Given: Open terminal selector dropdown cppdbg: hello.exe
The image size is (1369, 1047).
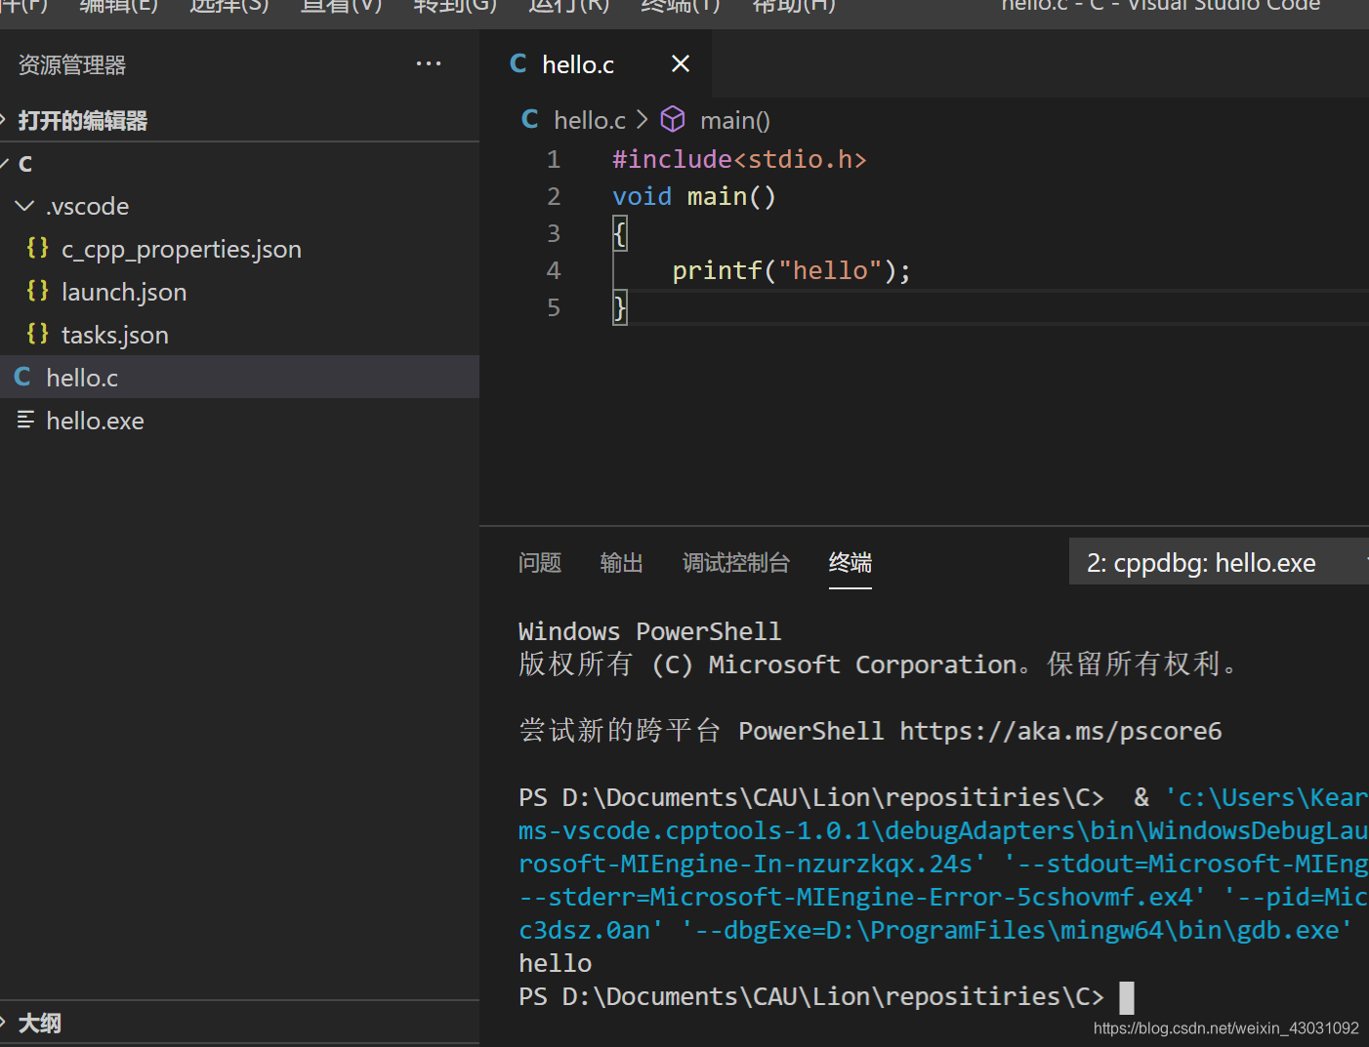Looking at the screenshot, I should 1220,562.
